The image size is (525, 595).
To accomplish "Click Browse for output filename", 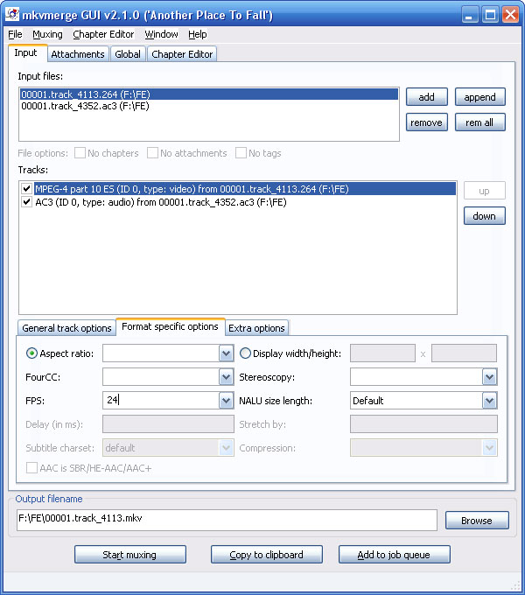I will pyautogui.click(x=477, y=521).
